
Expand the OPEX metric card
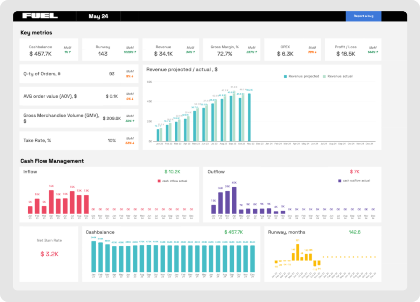[x=292, y=49]
